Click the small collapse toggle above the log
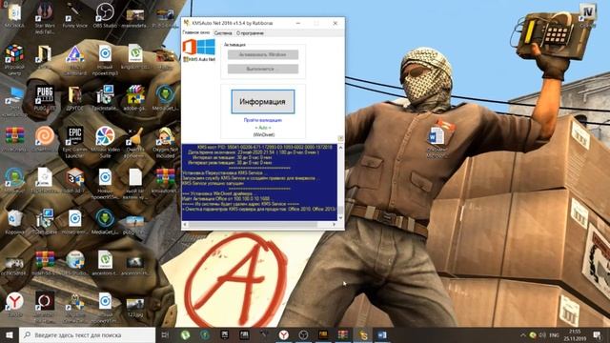This screenshot has width=610, height=343. coord(340,138)
